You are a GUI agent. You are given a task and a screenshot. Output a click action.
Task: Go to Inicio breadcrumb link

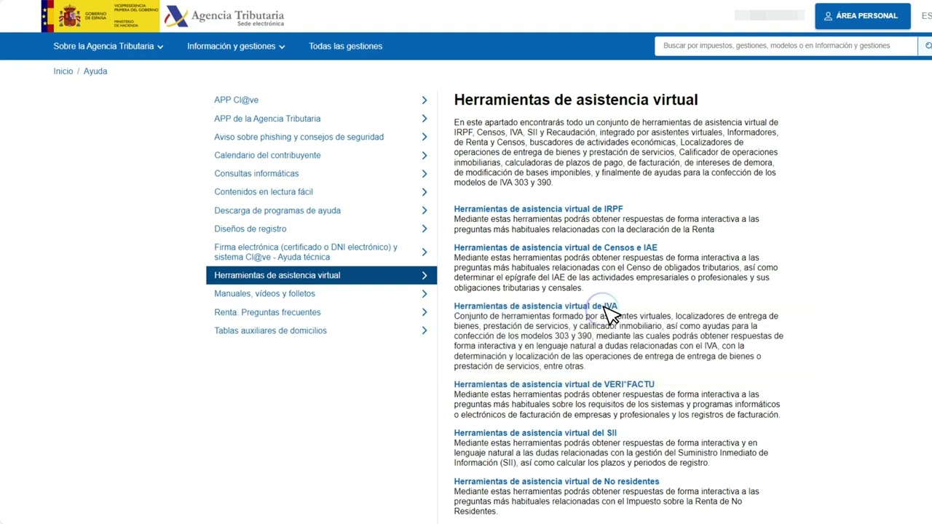coord(63,71)
